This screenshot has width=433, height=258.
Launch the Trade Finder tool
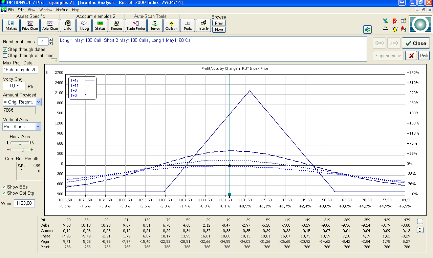point(136,25)
